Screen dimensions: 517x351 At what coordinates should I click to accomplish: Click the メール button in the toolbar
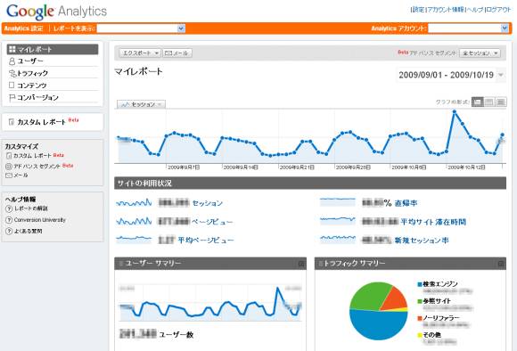pos(177,53)
